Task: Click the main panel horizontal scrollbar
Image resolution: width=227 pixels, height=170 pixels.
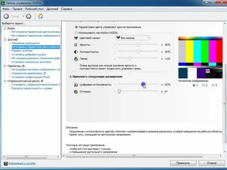Action: point(134,156)
